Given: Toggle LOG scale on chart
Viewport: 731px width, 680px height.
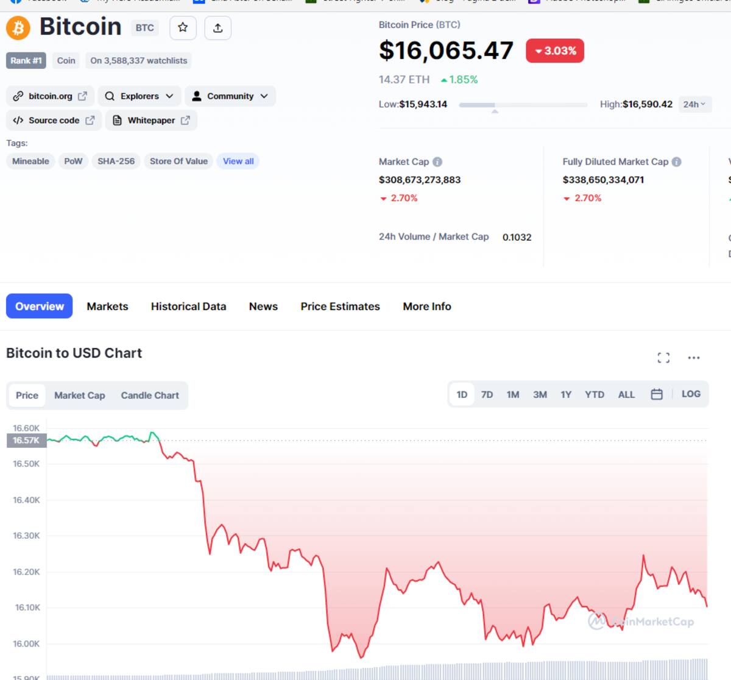Looking at the screenshot, I should pos(691,394).
